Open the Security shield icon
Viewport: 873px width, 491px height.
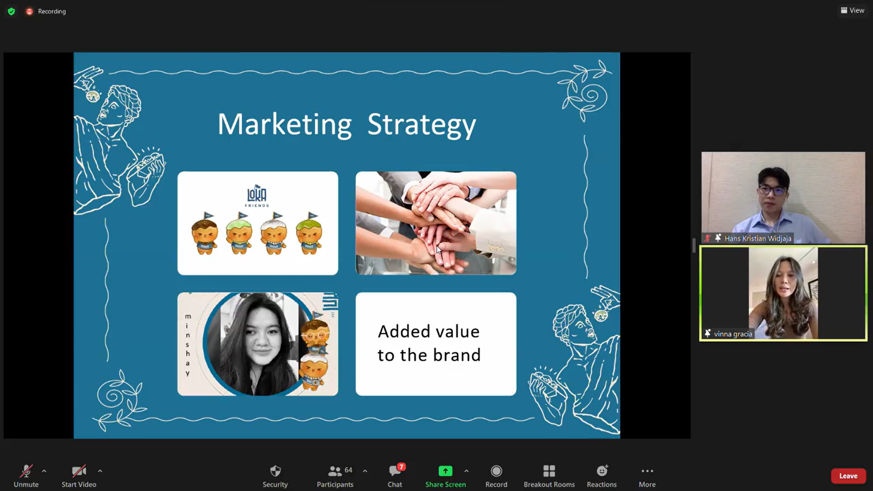[x=275, y=471]
